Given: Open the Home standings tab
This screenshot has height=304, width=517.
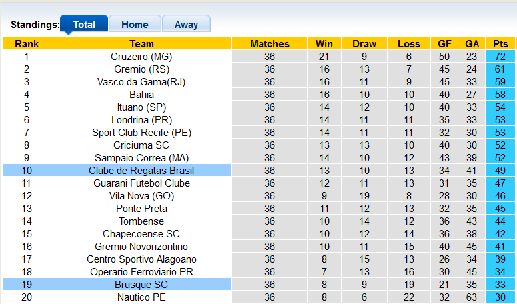Looking at the screenshot, I should [x=135, y=25].
